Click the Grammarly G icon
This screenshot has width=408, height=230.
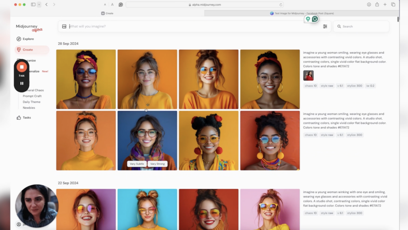pyautogui.click(x=315, y=19)
